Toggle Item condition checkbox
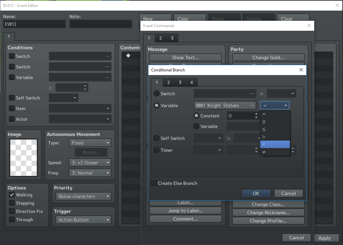Image resolution: width=343 pixels, height=245 pixels. 12,108
